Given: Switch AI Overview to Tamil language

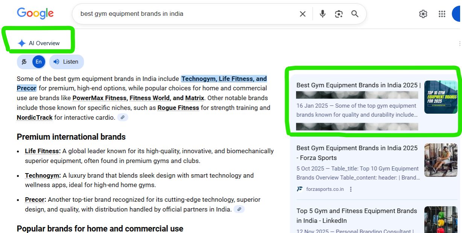Looking at the screenshot, I should (x=24, y=61).
